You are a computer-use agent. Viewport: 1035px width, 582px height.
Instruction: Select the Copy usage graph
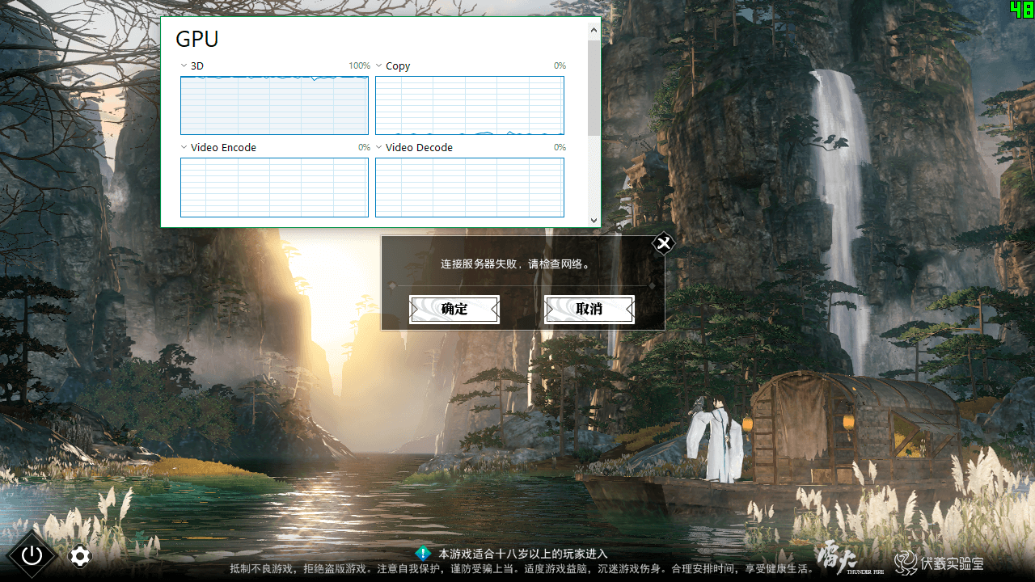click(469, 105)
